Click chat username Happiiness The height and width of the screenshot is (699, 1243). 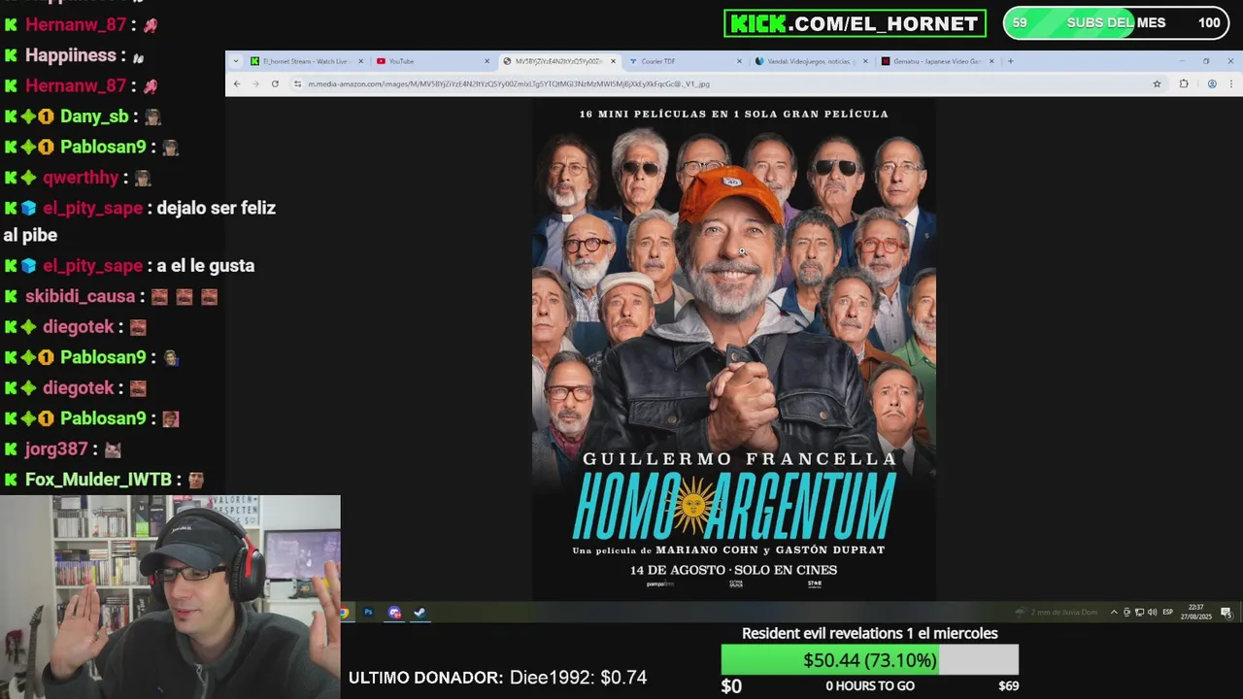tap(71, 55)
